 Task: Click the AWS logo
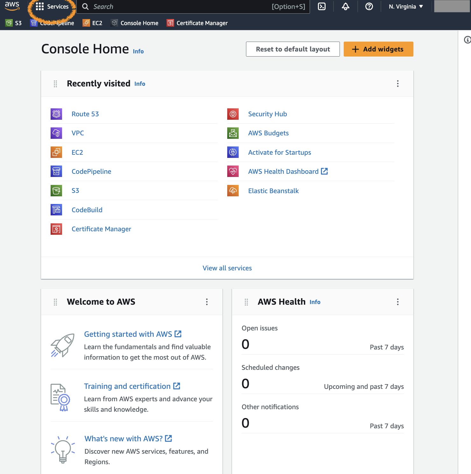coord(12,6)
